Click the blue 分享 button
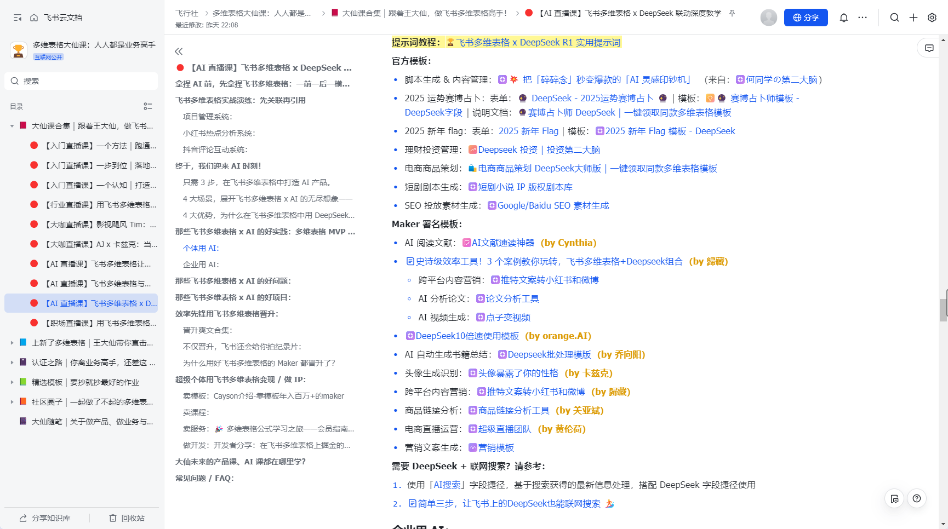 [806, 18]
